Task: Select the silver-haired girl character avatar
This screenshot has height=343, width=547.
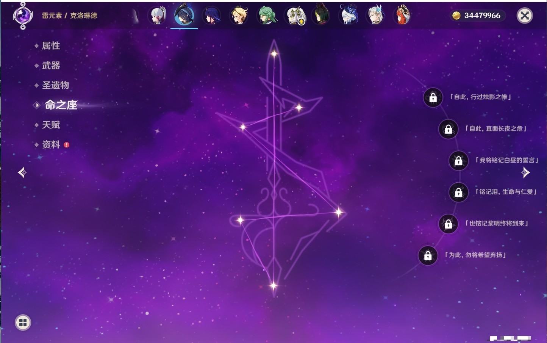Action: (158, 16)
